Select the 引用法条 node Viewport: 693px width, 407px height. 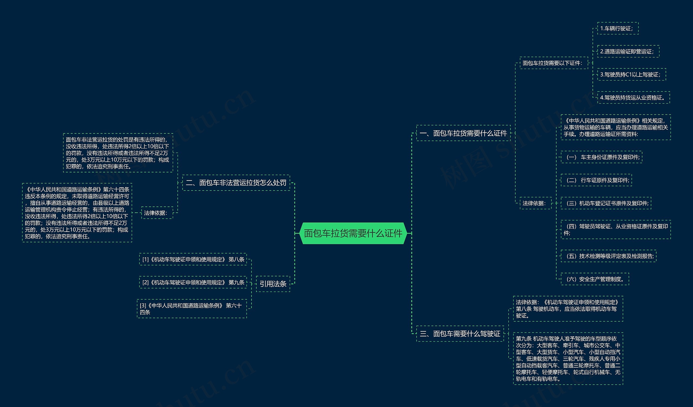[x=273, y=284]
